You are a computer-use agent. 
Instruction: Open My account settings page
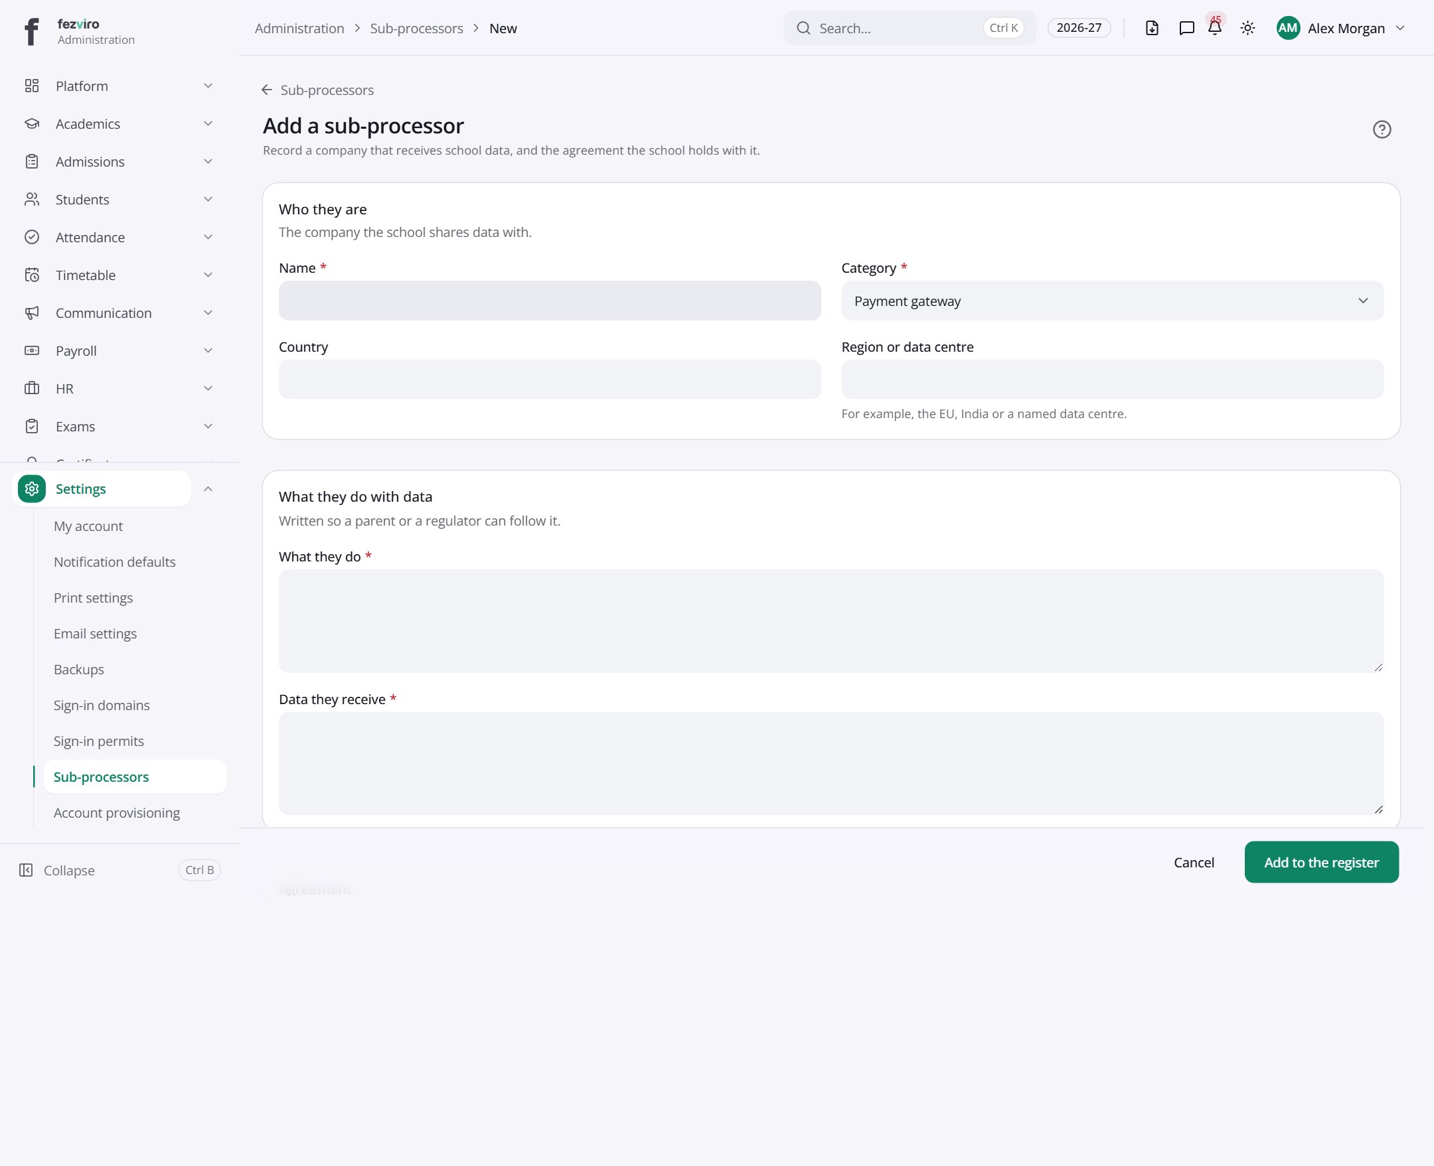pyautogui.click(x=88, y=526)
